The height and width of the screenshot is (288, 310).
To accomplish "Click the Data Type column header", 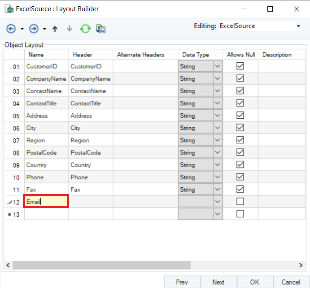I will point(196,55).
